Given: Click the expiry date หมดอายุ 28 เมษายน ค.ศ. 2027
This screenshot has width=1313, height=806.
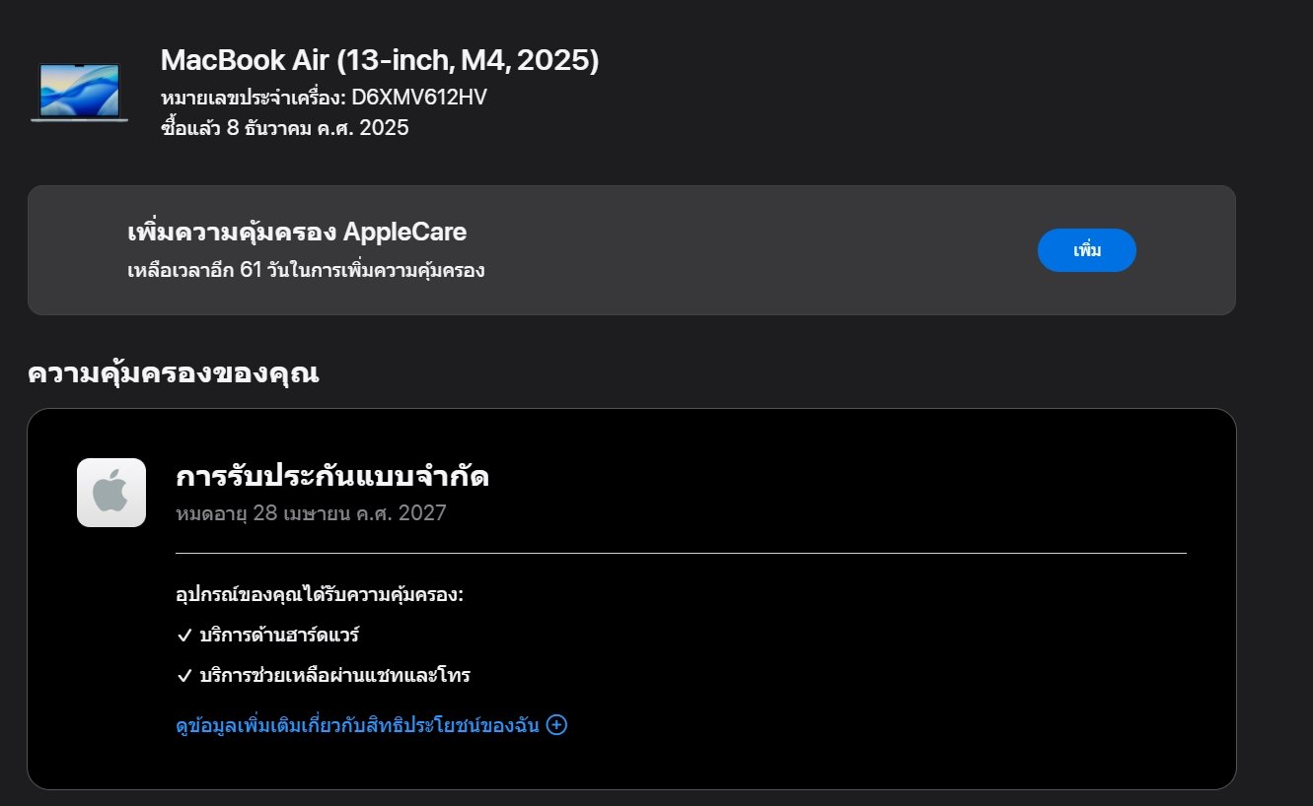Looking at the screenshot, I should 311,513.
